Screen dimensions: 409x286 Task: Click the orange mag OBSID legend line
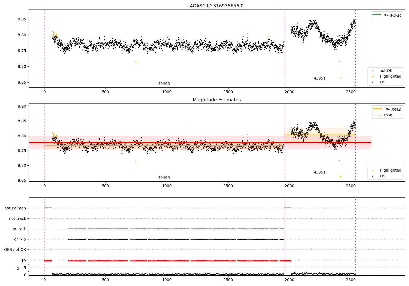coord(377,109)
